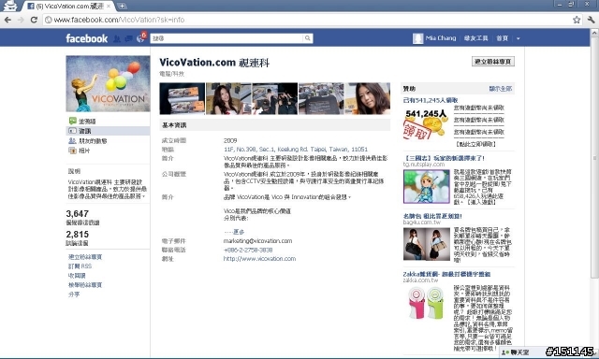Open the Three Kingdoms game ad title
The image size is (599, 359).
tap(444, 158)
